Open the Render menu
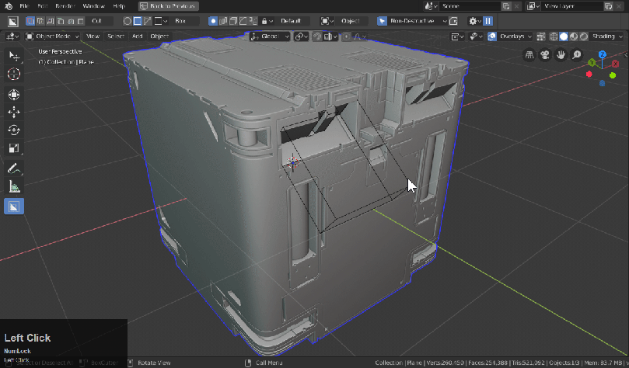Screen dimensions: 629x368 [64, 5]
